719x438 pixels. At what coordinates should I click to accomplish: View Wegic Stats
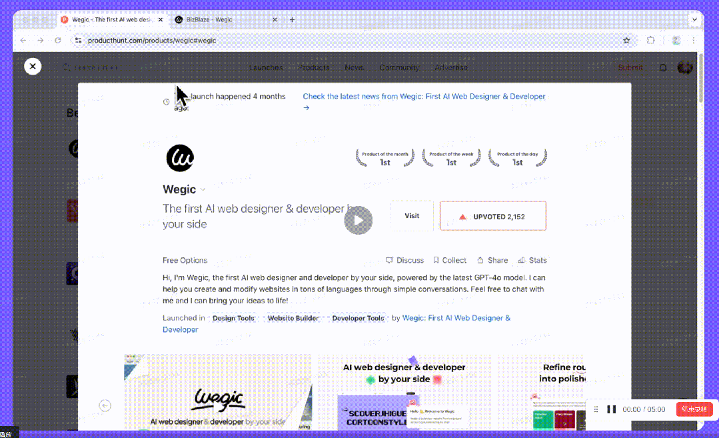[532, 261]
